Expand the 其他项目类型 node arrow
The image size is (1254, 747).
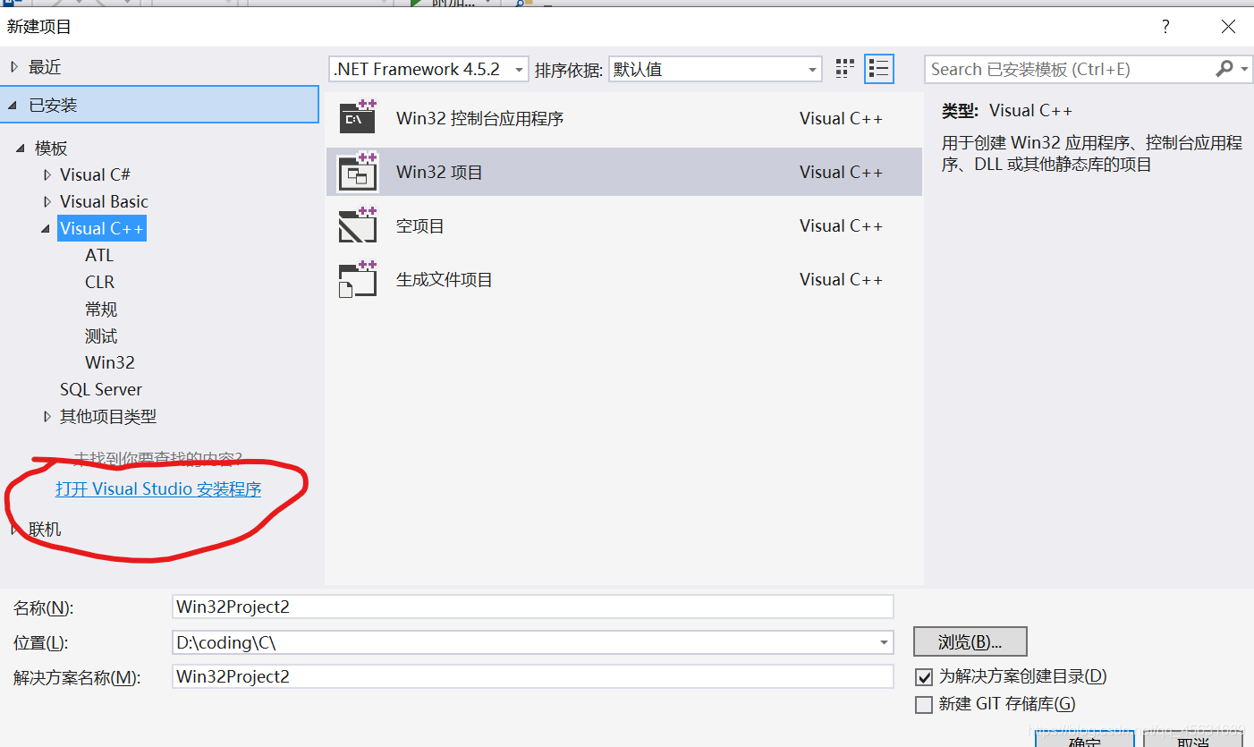(47, 417)
